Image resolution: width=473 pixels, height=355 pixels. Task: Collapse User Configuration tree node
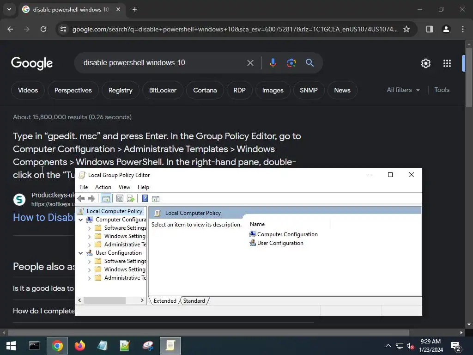click(x=80, y=253)
